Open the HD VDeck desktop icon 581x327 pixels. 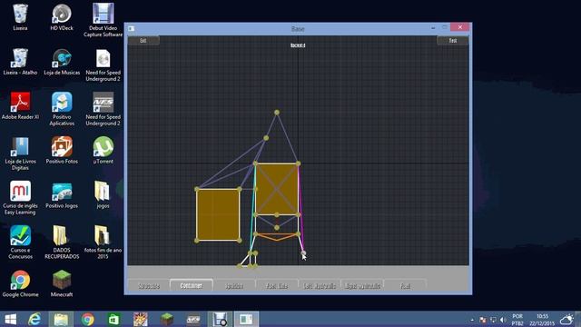coord(62,17)
